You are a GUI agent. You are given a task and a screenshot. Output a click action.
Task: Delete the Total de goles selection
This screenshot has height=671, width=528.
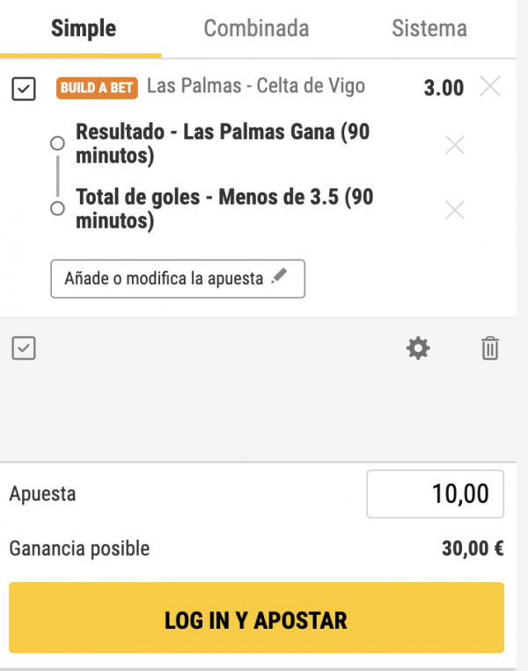[x=455, y=210]
